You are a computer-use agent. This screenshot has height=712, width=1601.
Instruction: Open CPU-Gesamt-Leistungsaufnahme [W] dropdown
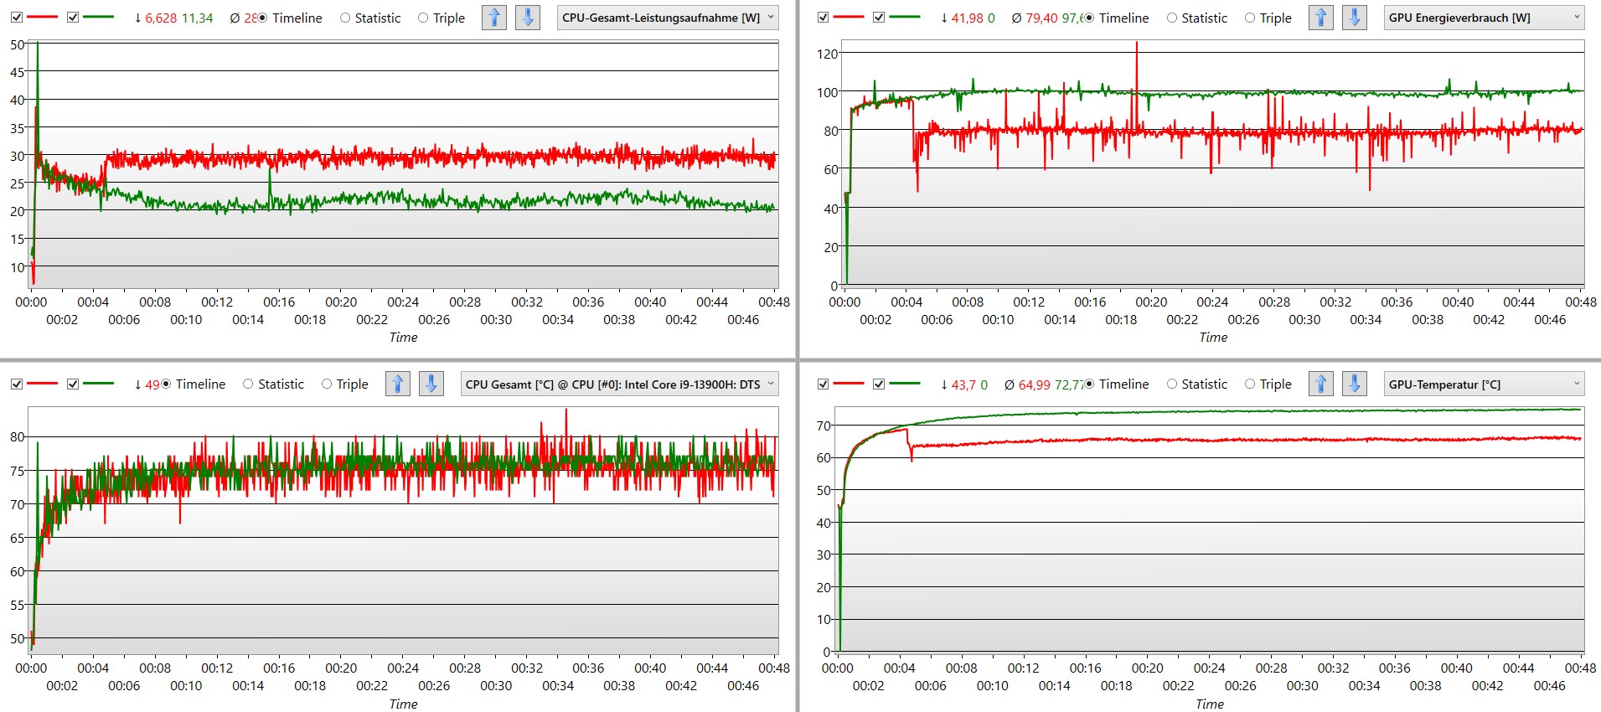pos(668,18)
